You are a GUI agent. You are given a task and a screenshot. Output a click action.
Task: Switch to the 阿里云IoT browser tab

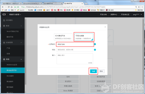point(12,3)
